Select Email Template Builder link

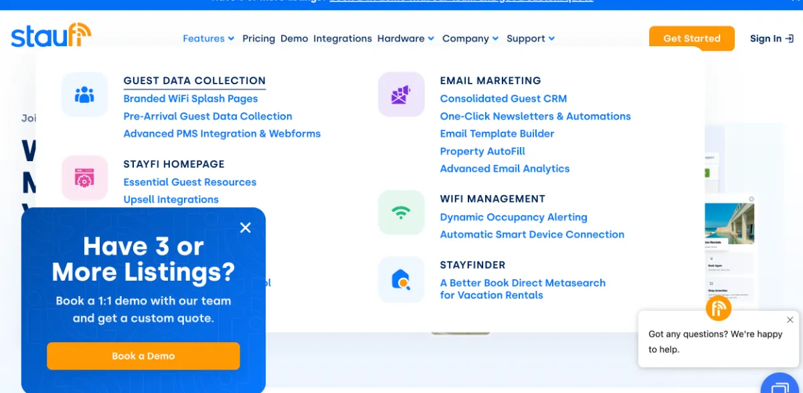(497, 134)
